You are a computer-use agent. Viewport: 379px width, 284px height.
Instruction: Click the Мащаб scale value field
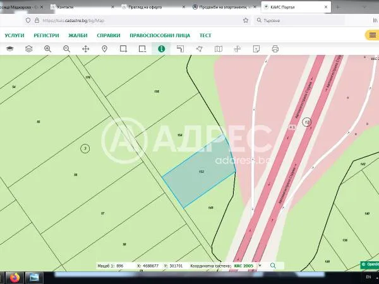click(120, 266)
